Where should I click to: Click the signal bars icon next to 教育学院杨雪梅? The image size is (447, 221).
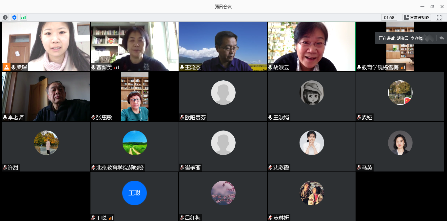pyautogui.click(x=403, y=68)
